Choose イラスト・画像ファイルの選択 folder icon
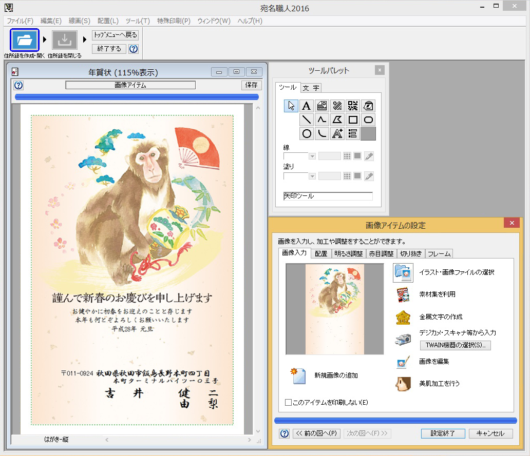 tap(403, 273)
